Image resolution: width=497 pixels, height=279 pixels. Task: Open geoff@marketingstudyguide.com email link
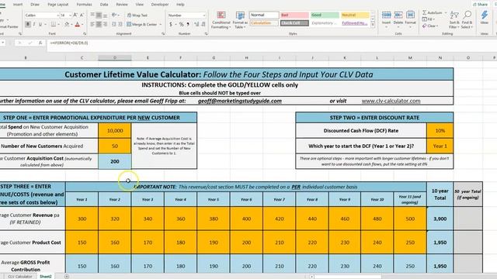pos(240,101)
